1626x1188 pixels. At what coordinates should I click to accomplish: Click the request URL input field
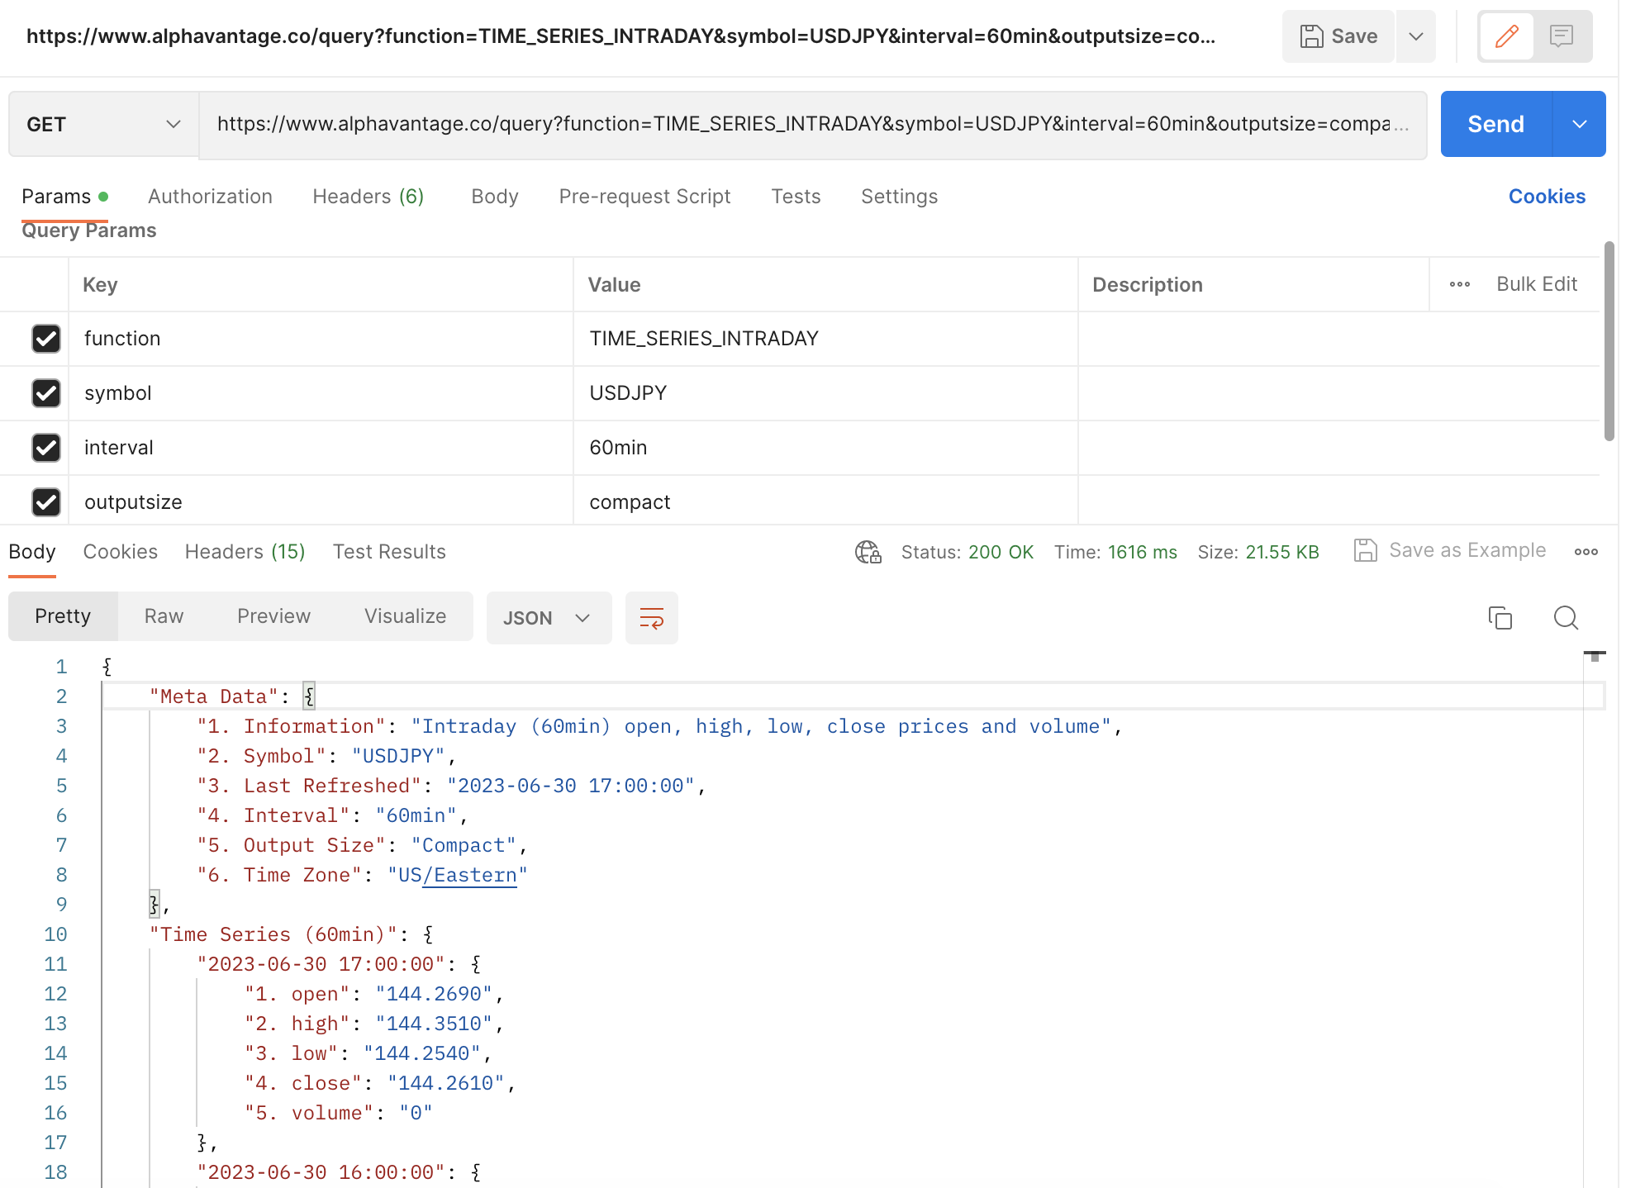click(812, 124)
